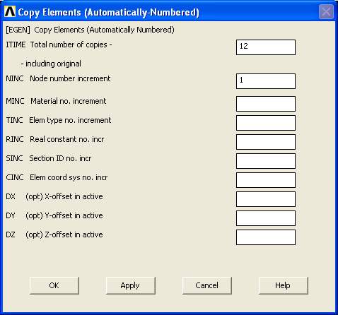338x315 pixels.
Task: Click the 'DX (opt) X-offset in active' label
Action: pyautogui.click(x=54, y=196)
